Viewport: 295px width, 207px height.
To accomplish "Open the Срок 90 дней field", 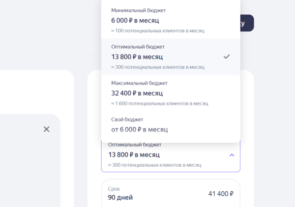I will [171, 193].
